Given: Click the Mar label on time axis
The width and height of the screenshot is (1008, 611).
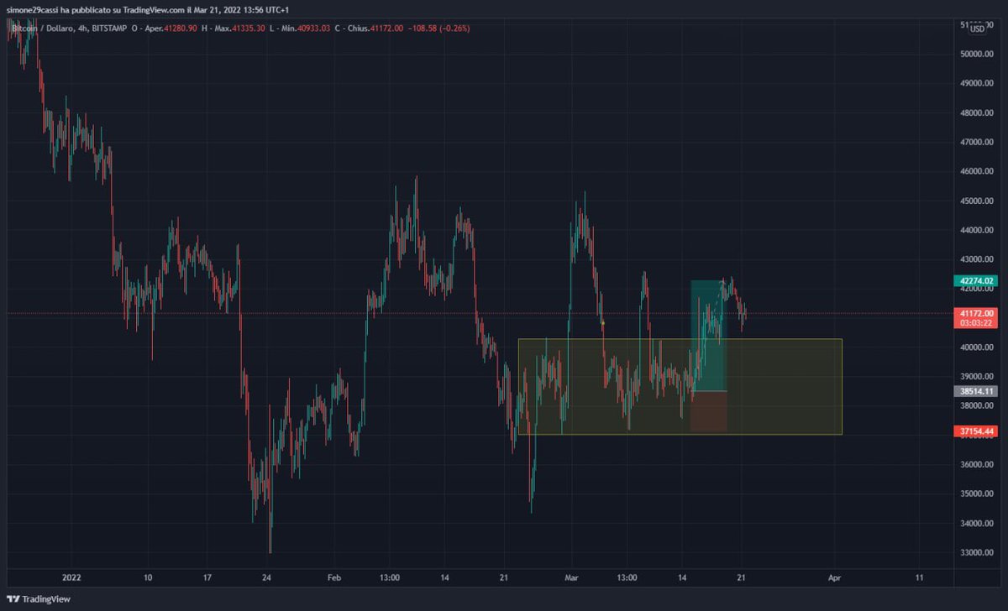Looking at the screenshot, I should (571, 577).
